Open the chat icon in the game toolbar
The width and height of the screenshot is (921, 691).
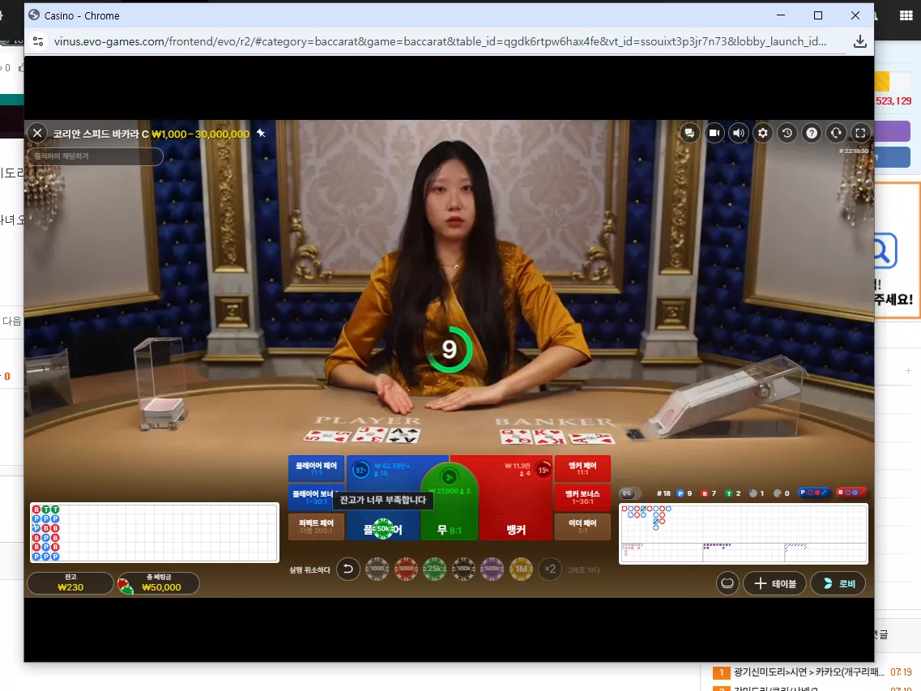tap(689, 133)
